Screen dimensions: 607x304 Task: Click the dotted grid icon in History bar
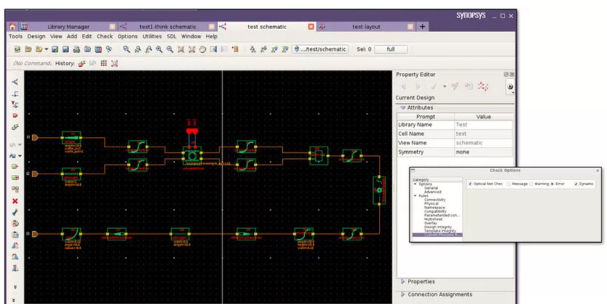(104, 63)
